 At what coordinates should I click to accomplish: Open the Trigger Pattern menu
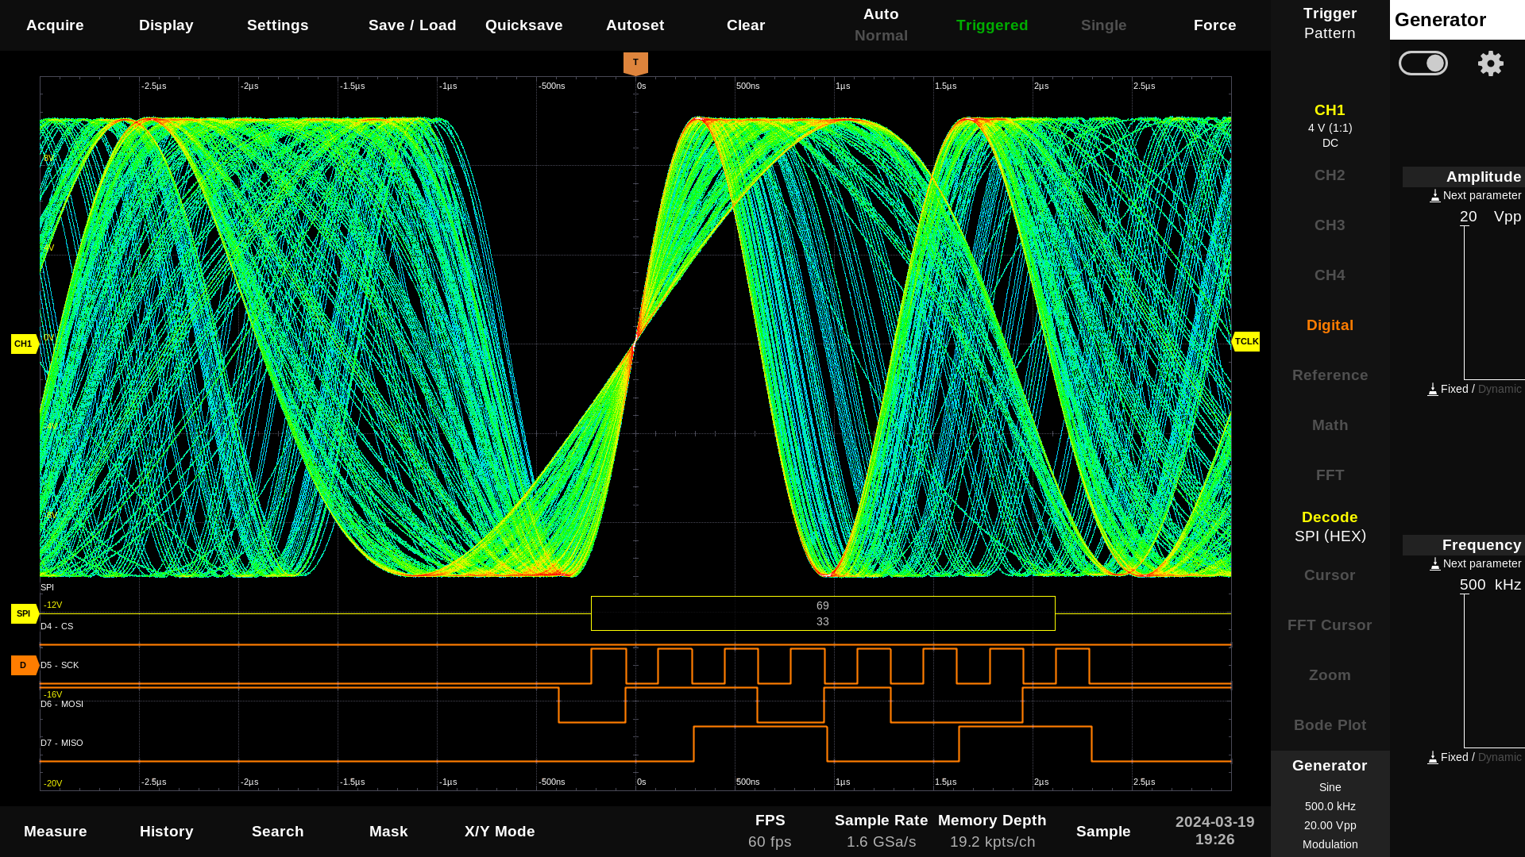pyautogui.click(x=1330, y=24)
